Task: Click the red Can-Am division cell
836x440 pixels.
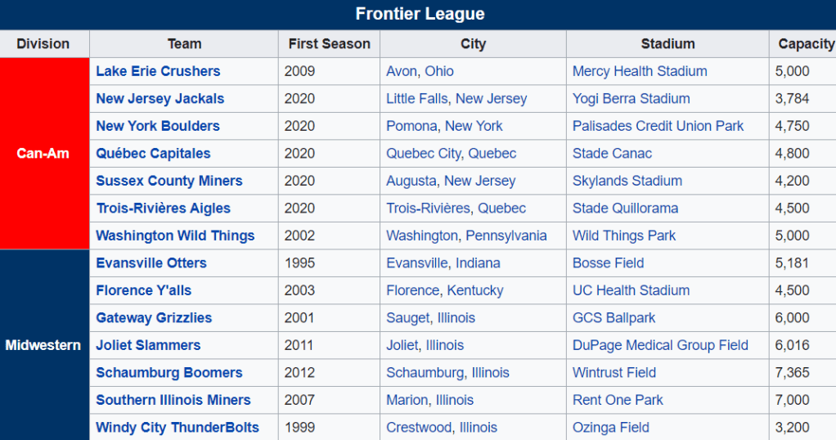Action: pyautogui.click(x=44, y=154)
